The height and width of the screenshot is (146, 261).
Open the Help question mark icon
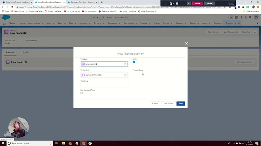click(241, 17)
